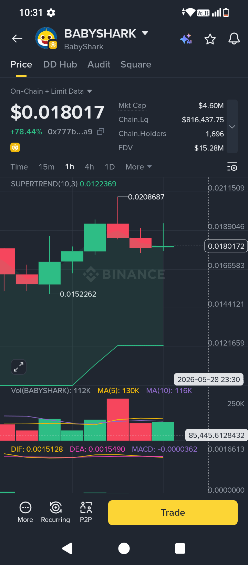Viewport: 248px width, 565px height.
Task: Open the Audit tab
Action: 99,64
